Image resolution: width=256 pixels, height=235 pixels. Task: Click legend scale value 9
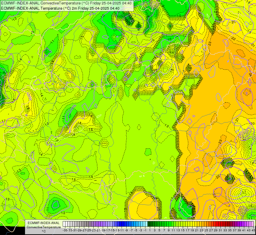[169, 230]
